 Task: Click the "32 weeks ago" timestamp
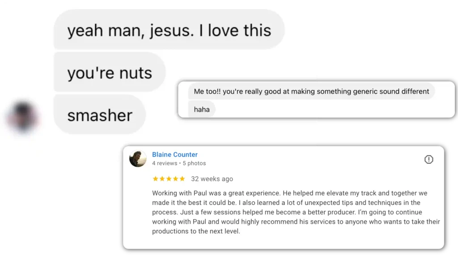[212, 179]
